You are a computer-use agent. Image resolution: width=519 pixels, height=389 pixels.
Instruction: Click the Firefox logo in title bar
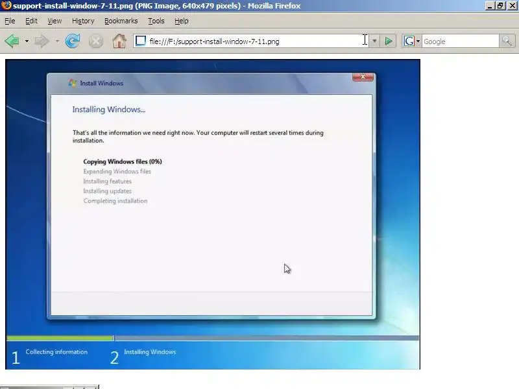coord(6,5)
